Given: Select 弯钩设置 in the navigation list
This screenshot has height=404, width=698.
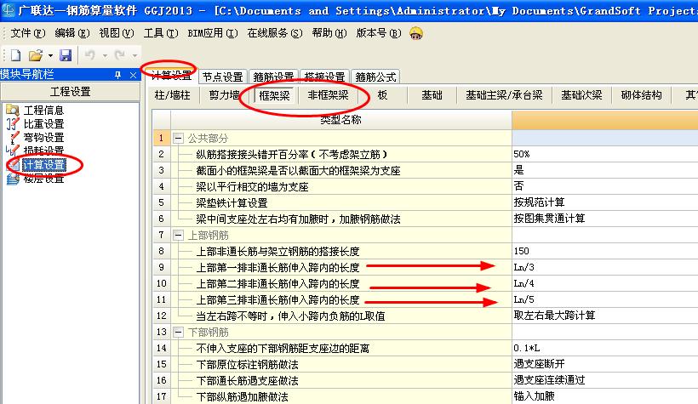Looking at the screenshot, I should [x=43, y=138].
